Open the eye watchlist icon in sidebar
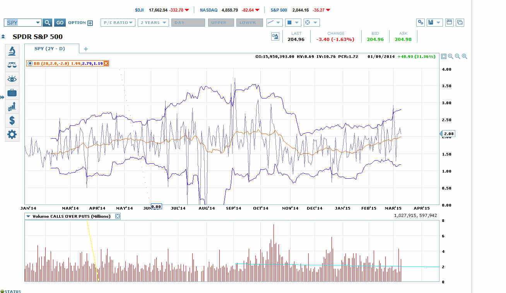This screenshot has height=293, width=506. (x=12, y=79)
